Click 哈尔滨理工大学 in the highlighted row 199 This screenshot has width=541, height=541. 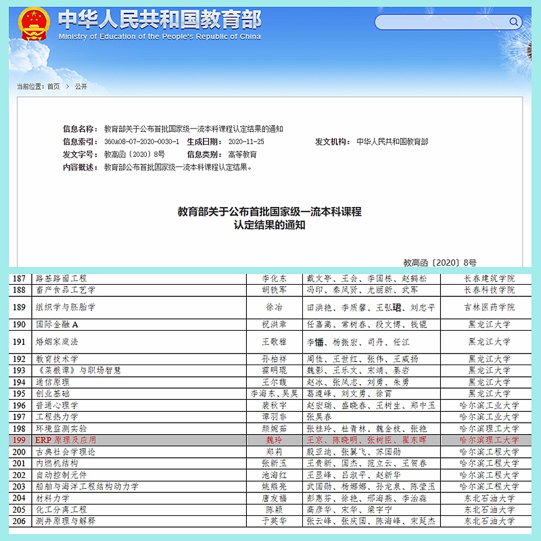tap(488, 440)
